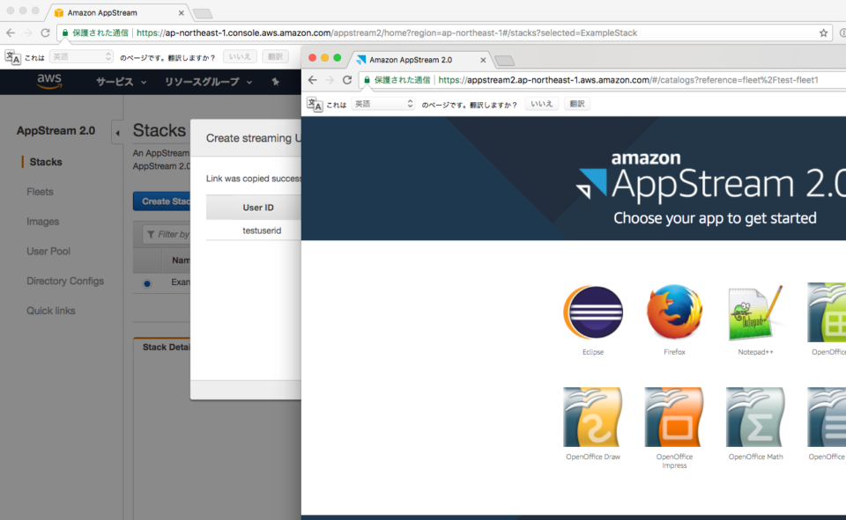Open OpenOffice Draw

[x=592, y=418]
